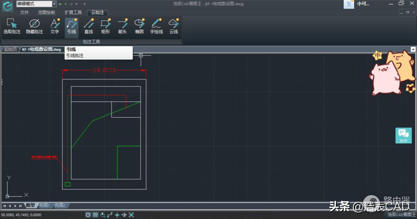The width and height of the screenshot is (417, 219).
Task: Toggle the grid display in status bar
Action: pyautogui.click(x=95, y=215)
